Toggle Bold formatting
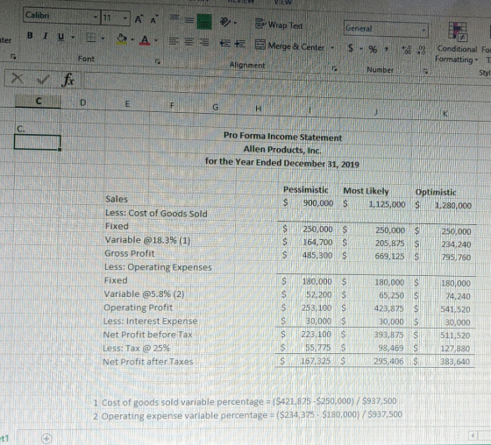The height and width of the screenshot is (445, 491). pos(30,35)
